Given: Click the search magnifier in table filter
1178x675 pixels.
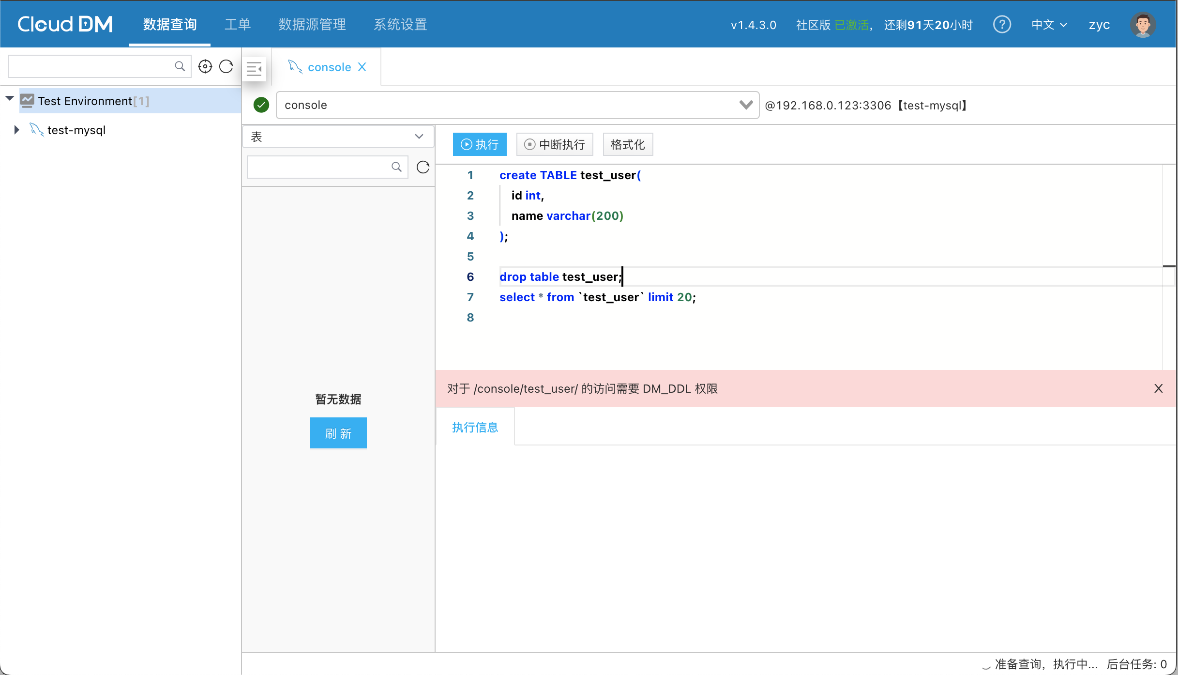Looking at the screenshot, I should click(396, 167).
